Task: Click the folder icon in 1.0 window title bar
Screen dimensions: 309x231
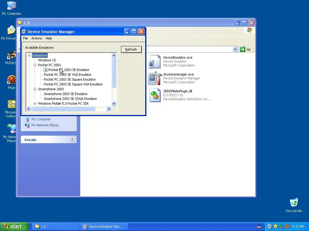Action: click(x=20, y=23)
